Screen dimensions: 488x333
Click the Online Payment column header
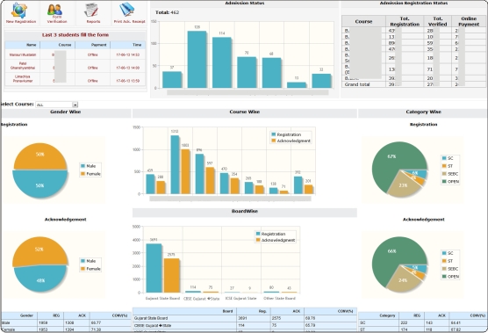tap(469, 21)
